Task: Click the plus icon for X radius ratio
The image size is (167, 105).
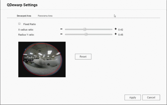Action: coord(115,29)
